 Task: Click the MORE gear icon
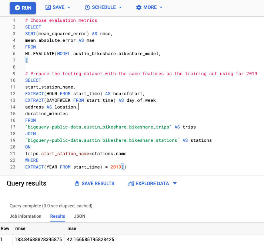pos(139,7)
